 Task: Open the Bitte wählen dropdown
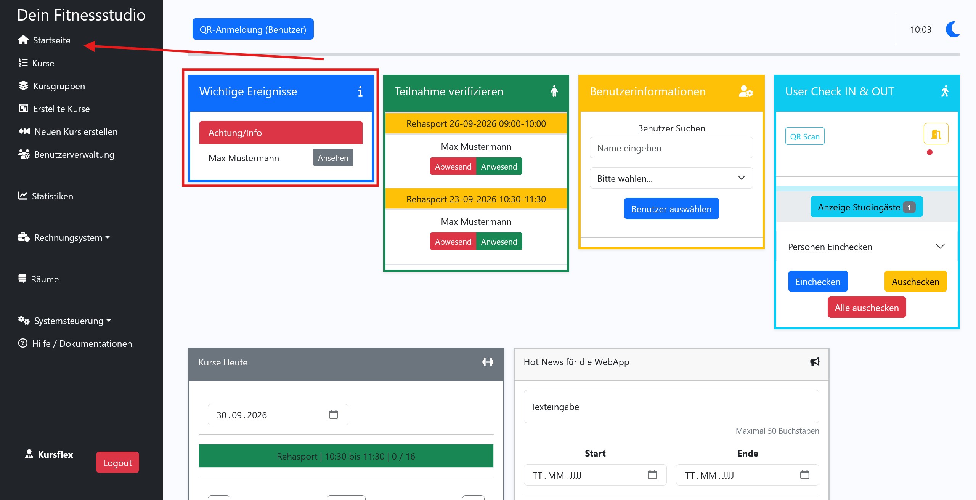671,178
